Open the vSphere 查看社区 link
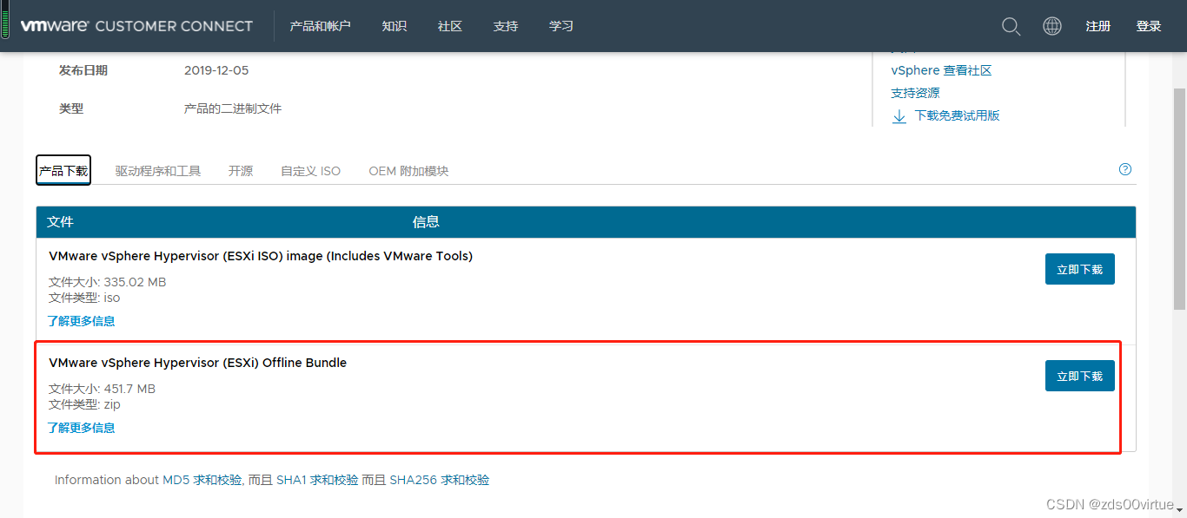This screenshot has height=518, width=1187. [941, 70]
